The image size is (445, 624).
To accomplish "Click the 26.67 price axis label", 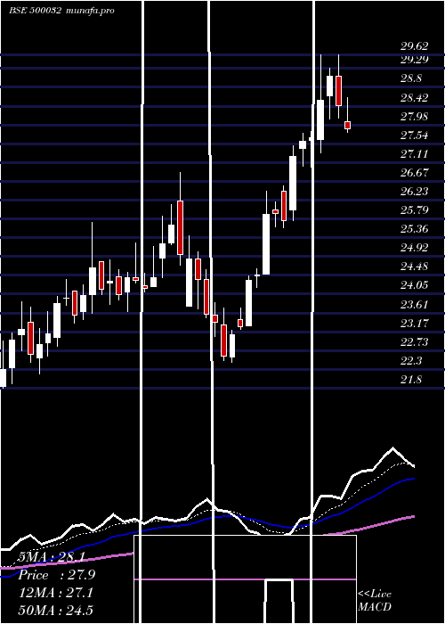I will (414, 172).
